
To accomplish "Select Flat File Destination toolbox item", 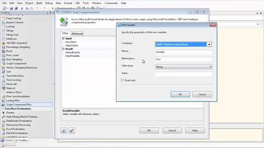I will [x=17, y=133].
